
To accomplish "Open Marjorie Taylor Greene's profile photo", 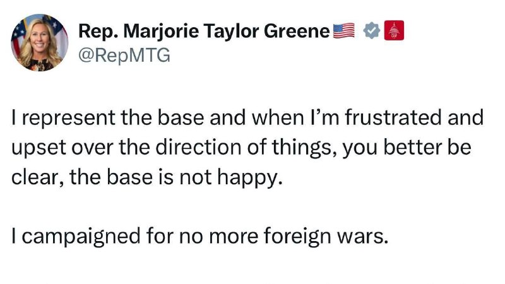I will 40,42.
